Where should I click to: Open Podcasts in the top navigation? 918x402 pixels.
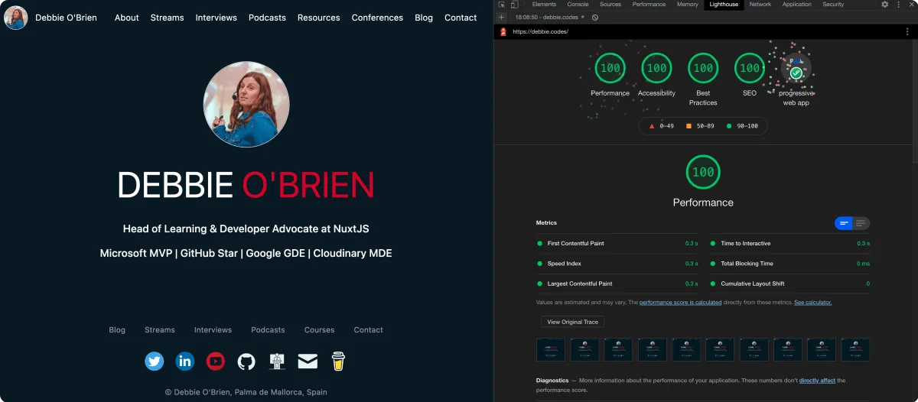pos(267,18)
